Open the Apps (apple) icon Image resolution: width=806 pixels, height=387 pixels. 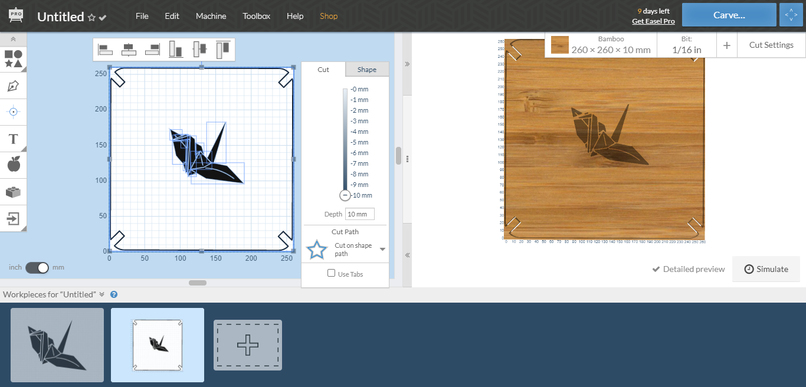(13, 165)
